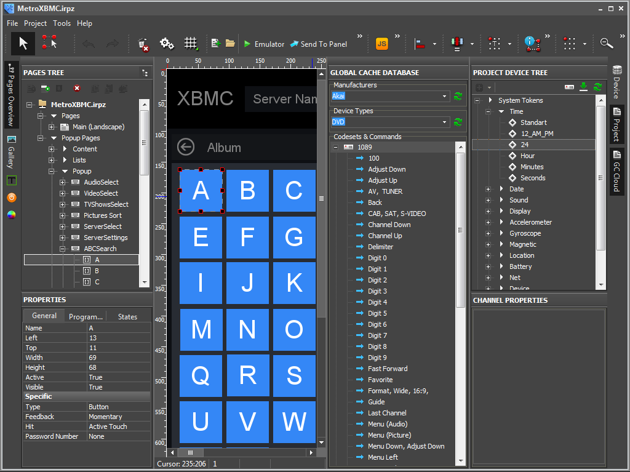The image size is (630, 472).
Task: Open the Tools menu
Action: (x=62, y=23)
